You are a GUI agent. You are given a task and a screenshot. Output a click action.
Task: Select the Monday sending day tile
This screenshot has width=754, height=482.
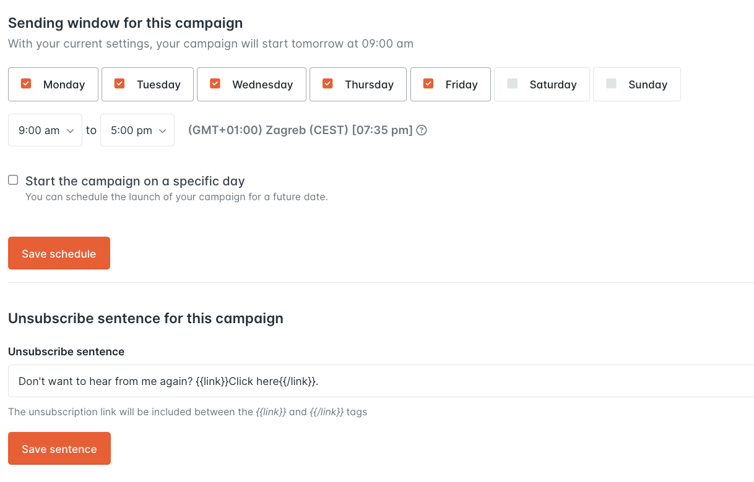point(53,84)
